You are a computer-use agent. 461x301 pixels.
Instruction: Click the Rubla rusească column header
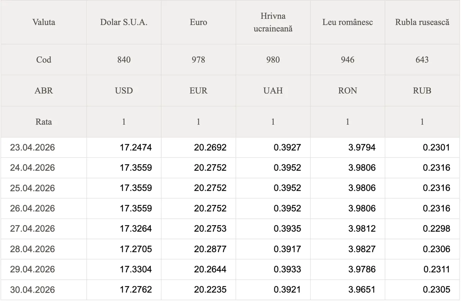tap(422, 22)
